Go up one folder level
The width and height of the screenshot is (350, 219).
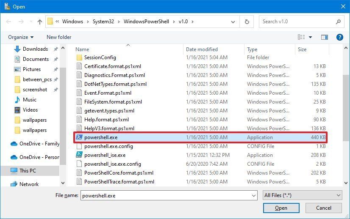(40, 22)
